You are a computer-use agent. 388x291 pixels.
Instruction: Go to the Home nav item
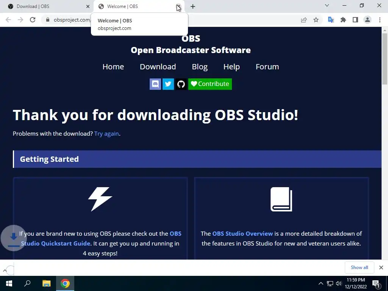tap(113, 67)
